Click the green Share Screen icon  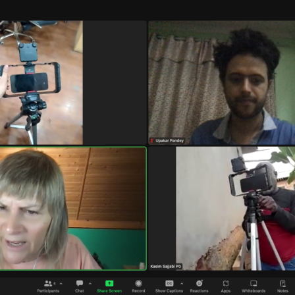click(109, 283)
